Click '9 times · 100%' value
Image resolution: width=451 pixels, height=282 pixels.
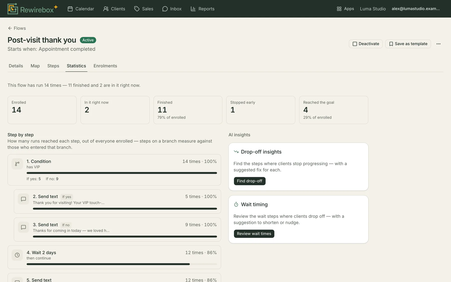[x=201, y=225]
